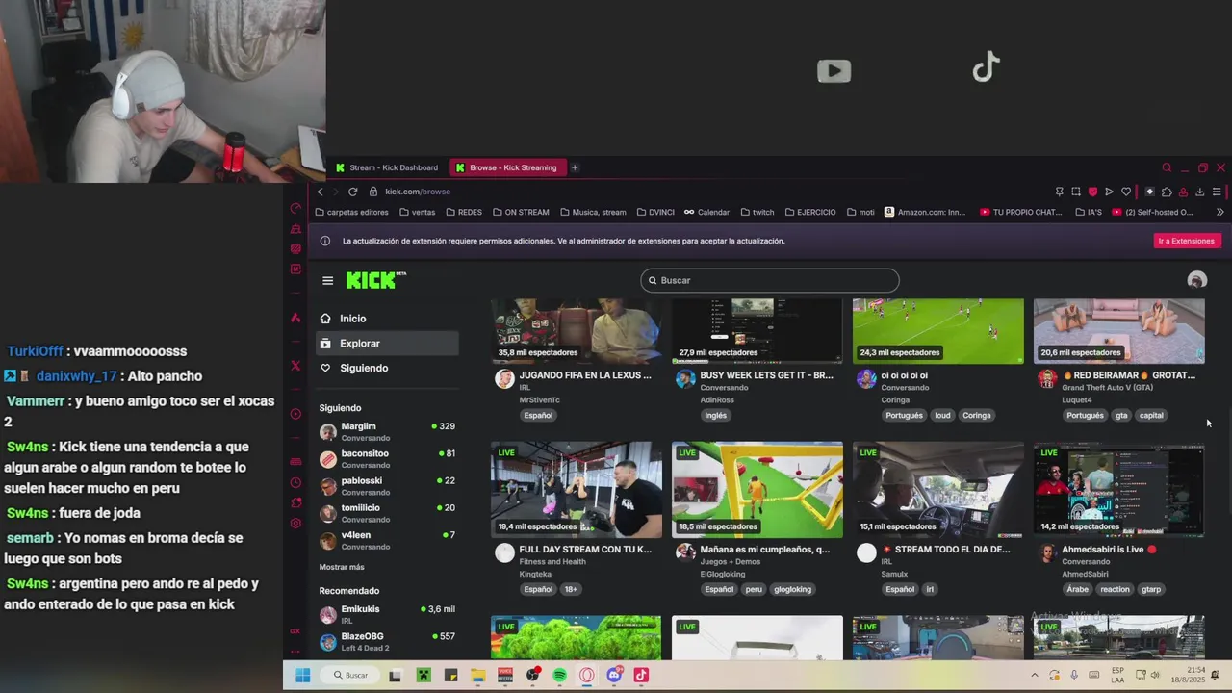Image resolution: width=1232 pixels, height=693 pixels.
Task: Open tomiiiicio followed channel
Action: point(387,513)
